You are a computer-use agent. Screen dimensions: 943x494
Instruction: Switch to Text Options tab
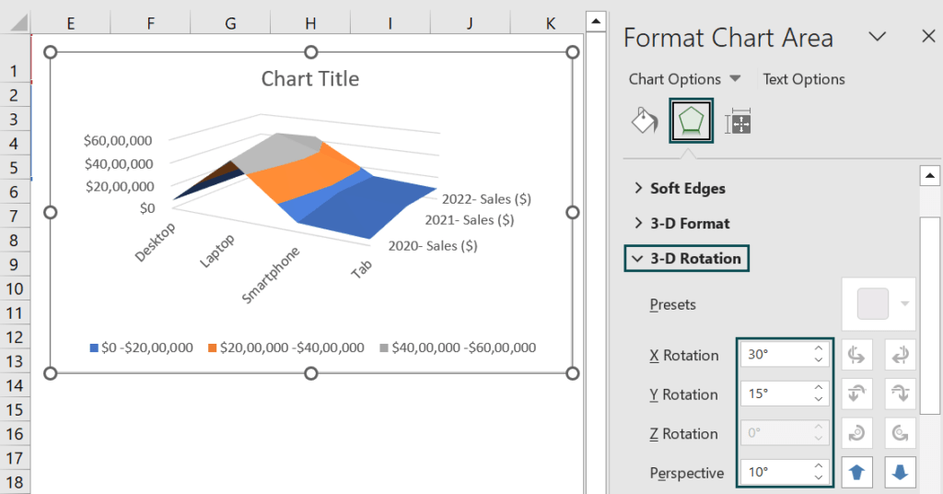(803, 79)
